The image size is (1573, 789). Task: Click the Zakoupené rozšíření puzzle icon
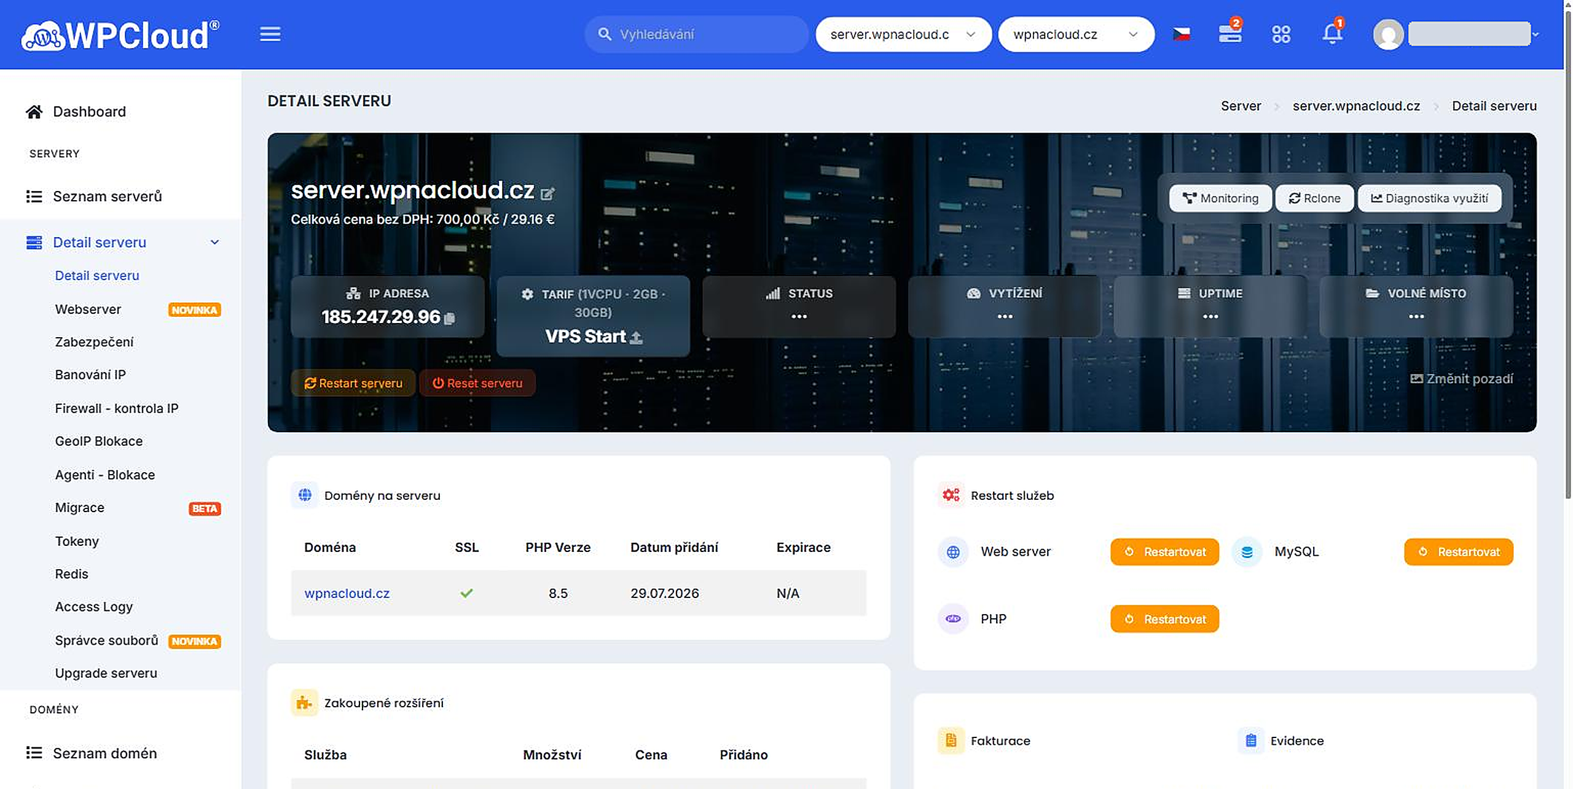click(x=305, y=703)
